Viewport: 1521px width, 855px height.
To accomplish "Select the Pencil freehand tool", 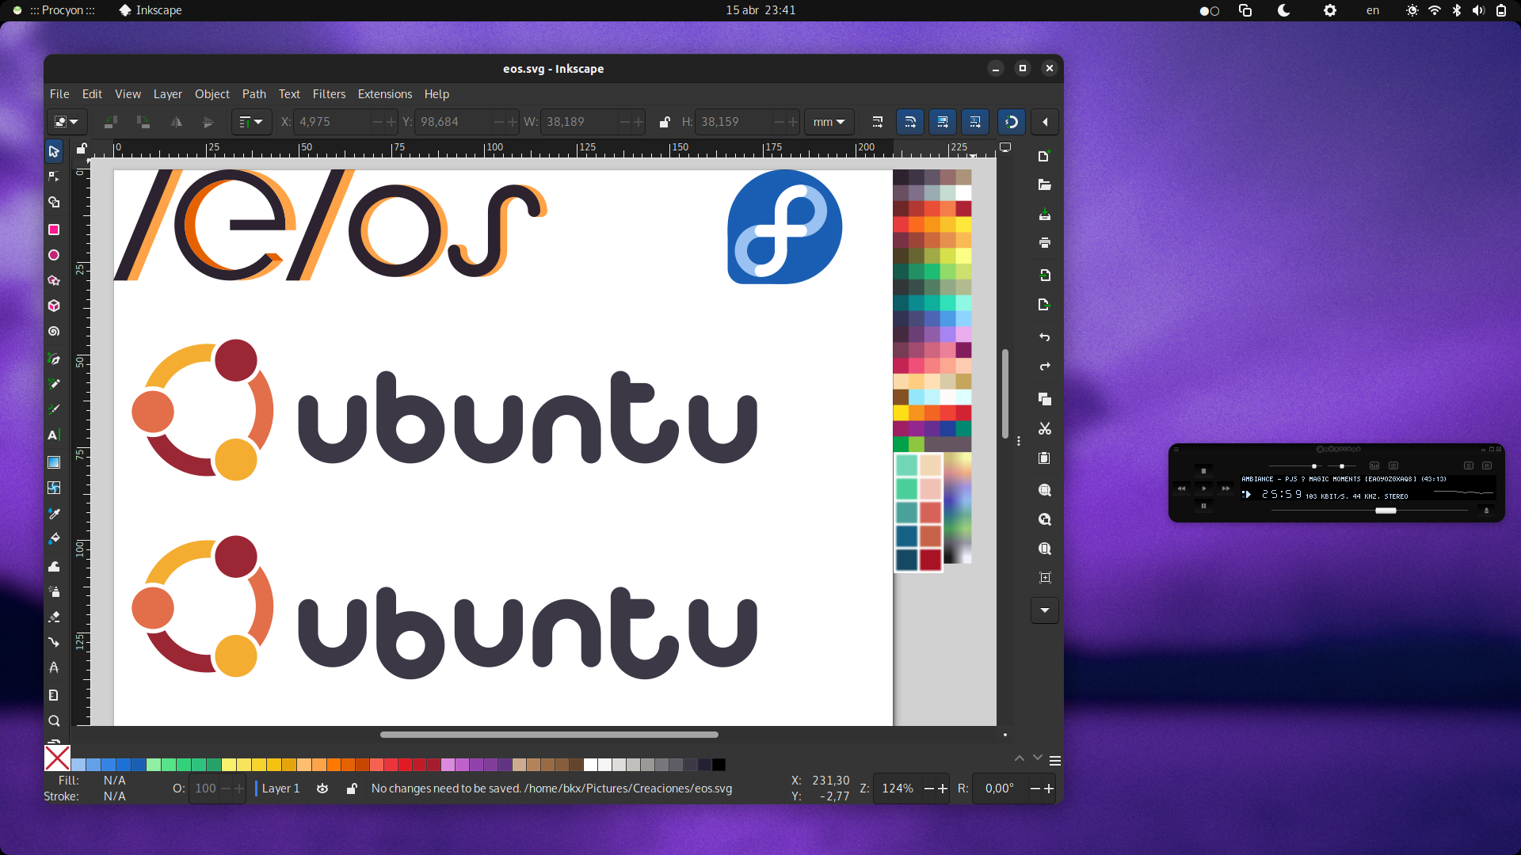I will pos(54,384).
